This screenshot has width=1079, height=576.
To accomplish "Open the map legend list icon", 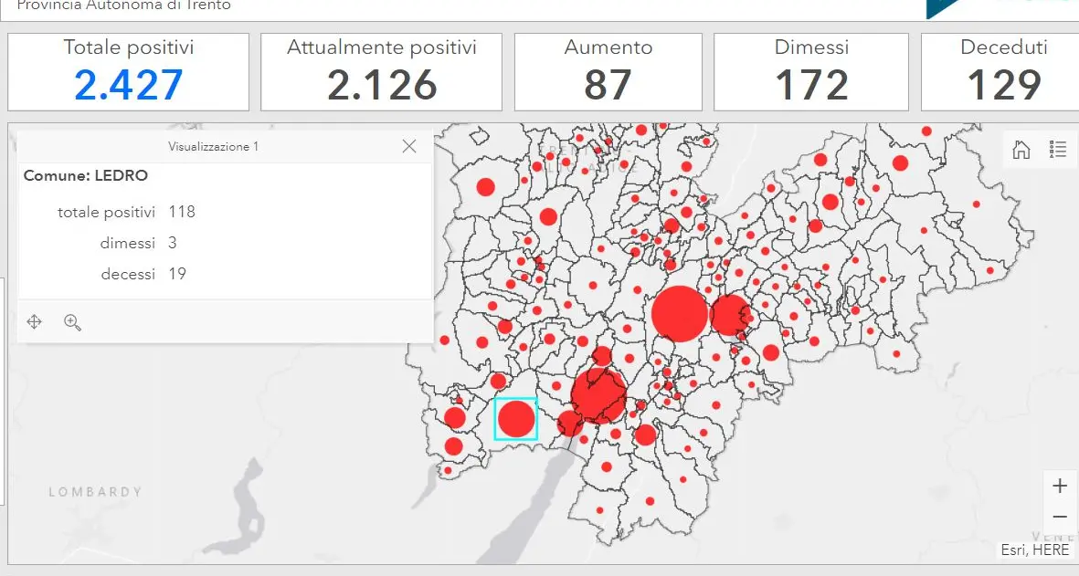I will pos(1058,149).
